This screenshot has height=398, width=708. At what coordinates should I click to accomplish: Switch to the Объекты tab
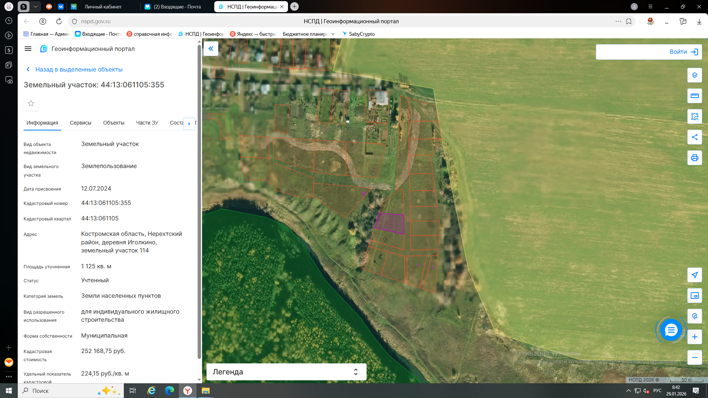point(114,123)
